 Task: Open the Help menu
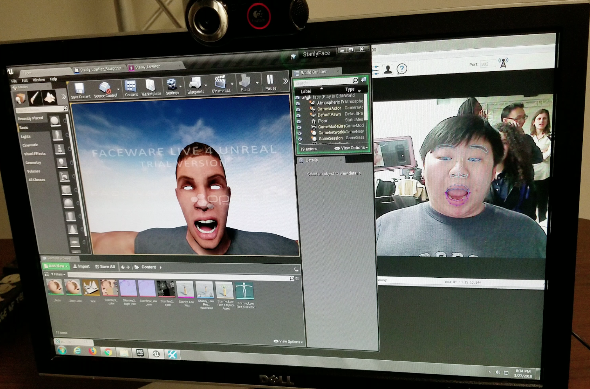[53, 79]
